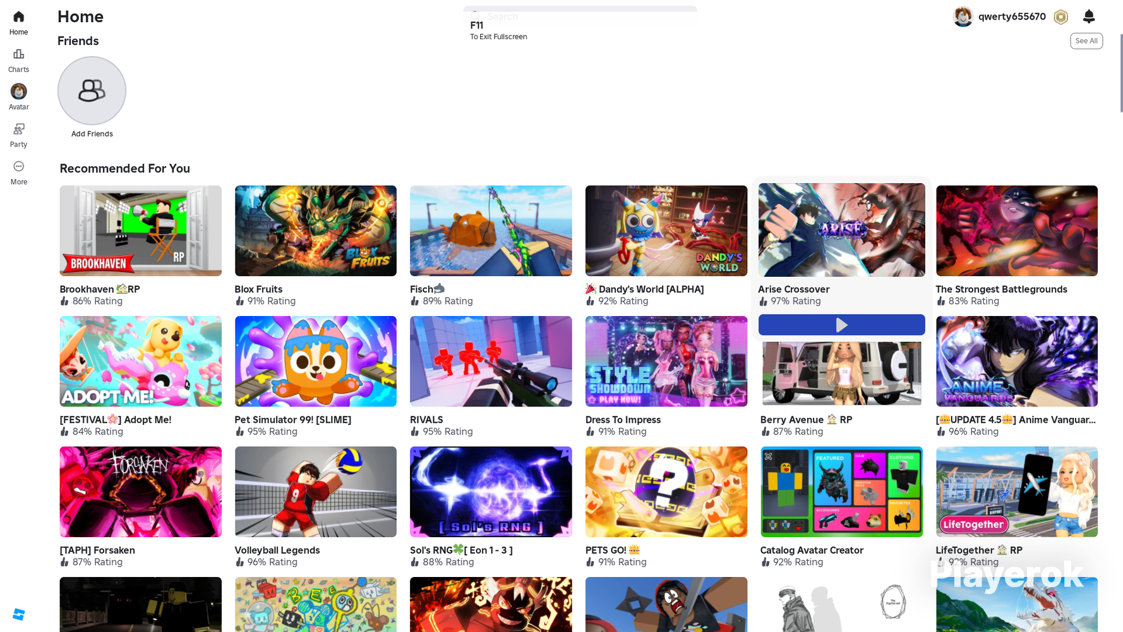Open the Pet Simulator 99 thumbnail

316,362
